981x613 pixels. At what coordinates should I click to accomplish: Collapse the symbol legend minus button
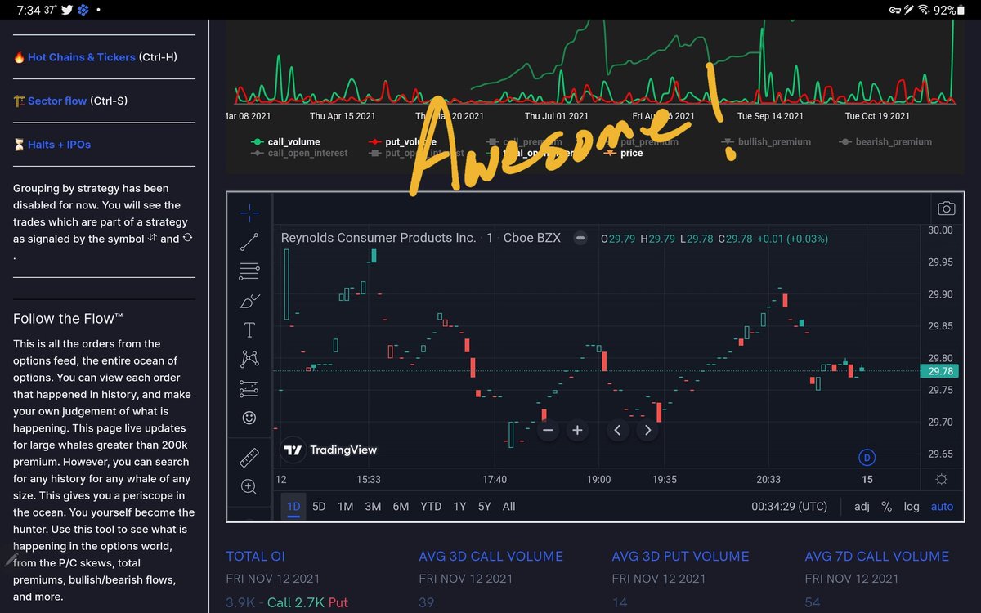coord(580,238)
